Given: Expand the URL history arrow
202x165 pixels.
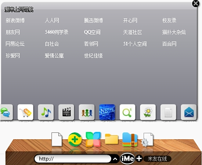Looking at the screenshot, I should tap(115, 159).
